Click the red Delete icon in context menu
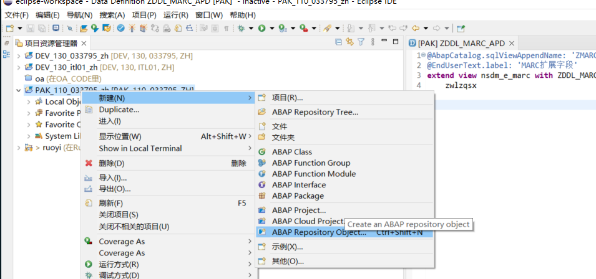596x279 pixels. tap(89, 163)
